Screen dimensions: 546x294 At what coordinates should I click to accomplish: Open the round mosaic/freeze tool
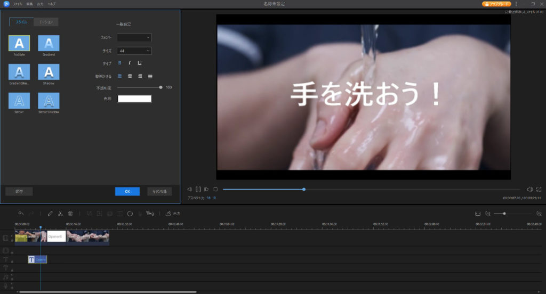(x=130, y=213)
